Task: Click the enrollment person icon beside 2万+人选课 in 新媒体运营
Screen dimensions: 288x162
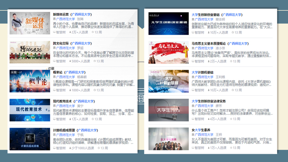Action: (x=70, y=32)
